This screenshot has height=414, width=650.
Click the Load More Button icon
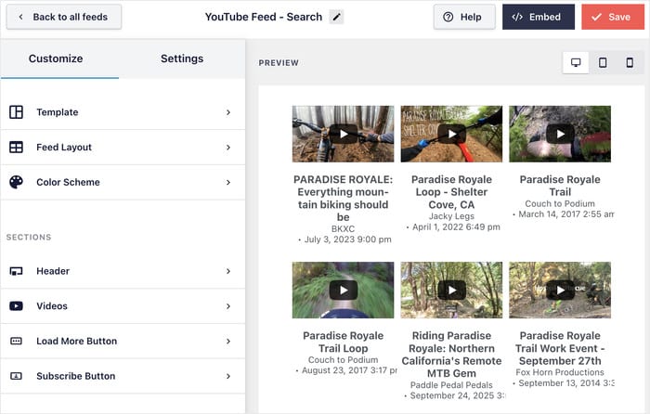[16, 342]
